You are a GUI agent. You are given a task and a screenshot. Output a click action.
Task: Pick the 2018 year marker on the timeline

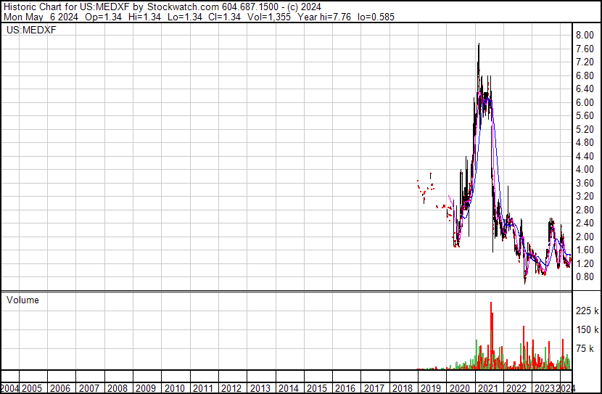pyautogui.click(x=403, y=388)
